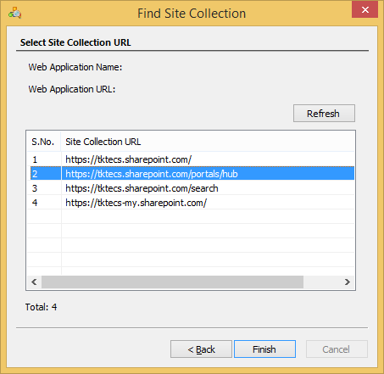
Task: Go back with the Back button
Action: (x=201, y=349)
